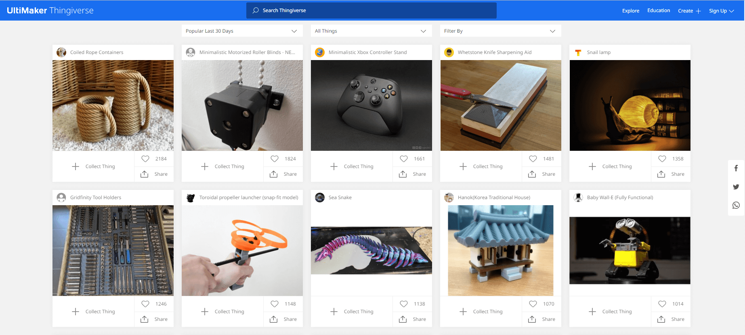Open Sea Snake author avatar
Viewport: 745px width, 335px height.
(x=320, y=198)
